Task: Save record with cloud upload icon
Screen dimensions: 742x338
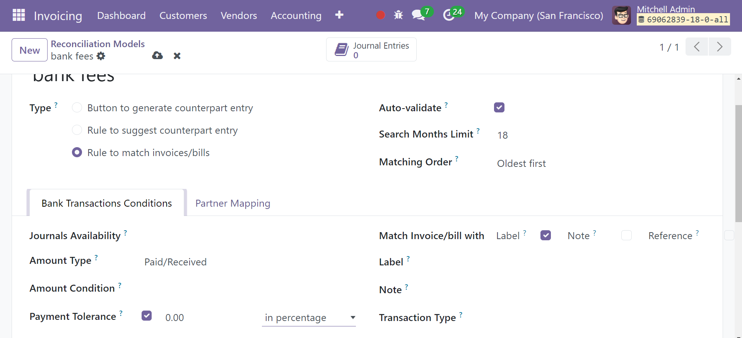Action: [157, 56]
